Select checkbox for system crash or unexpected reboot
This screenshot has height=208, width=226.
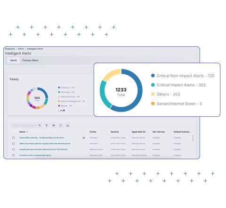(x=14, y=155)
